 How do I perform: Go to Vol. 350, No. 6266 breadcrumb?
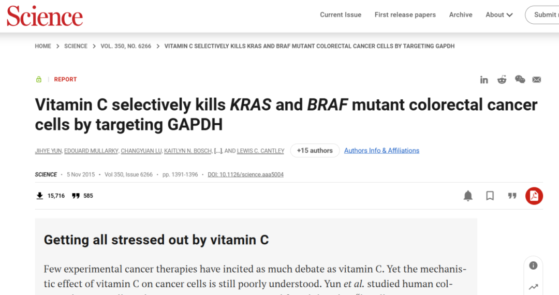point(126,46)
